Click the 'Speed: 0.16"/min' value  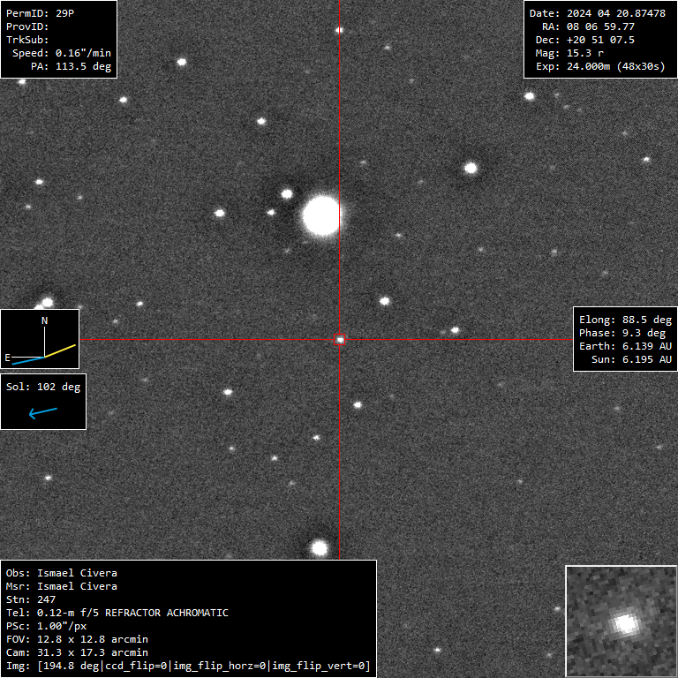(62, 53)
